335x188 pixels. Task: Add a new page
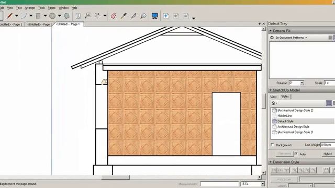pos(166,16)
